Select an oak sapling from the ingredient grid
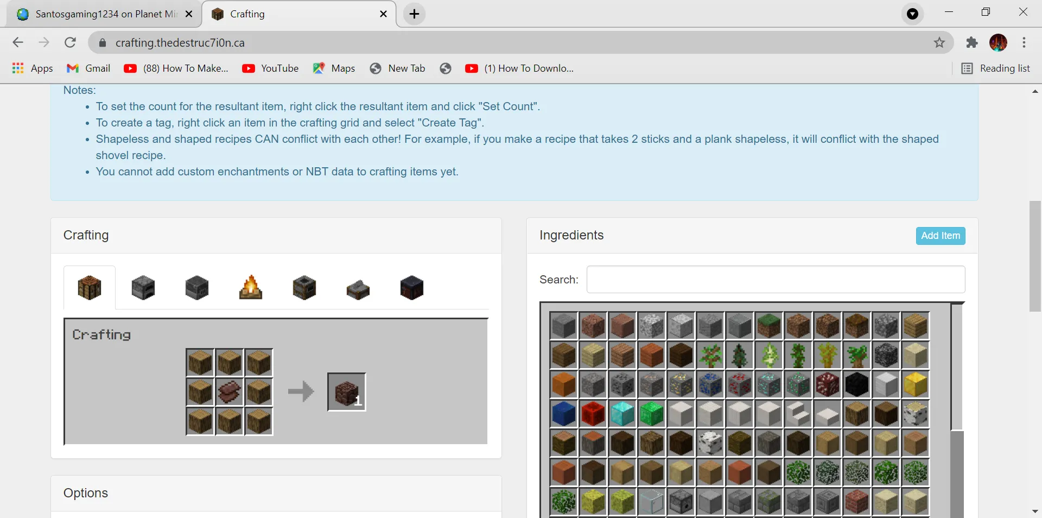The height and width of the screenshot is (518, 1042). click(710, 356)
